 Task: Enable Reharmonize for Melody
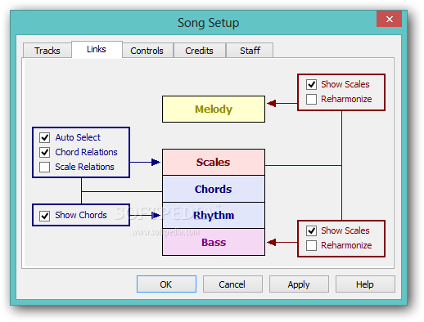(311, 99)
